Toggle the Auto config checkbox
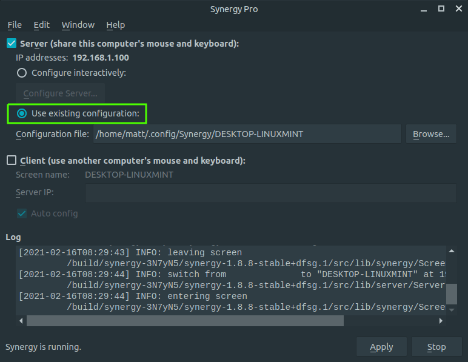The image size is (468, 362). click(21, 213)
